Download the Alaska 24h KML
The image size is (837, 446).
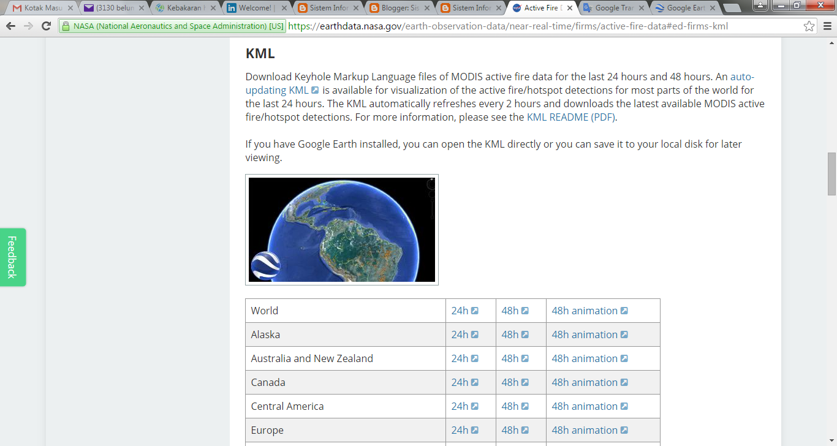point(464,334)
